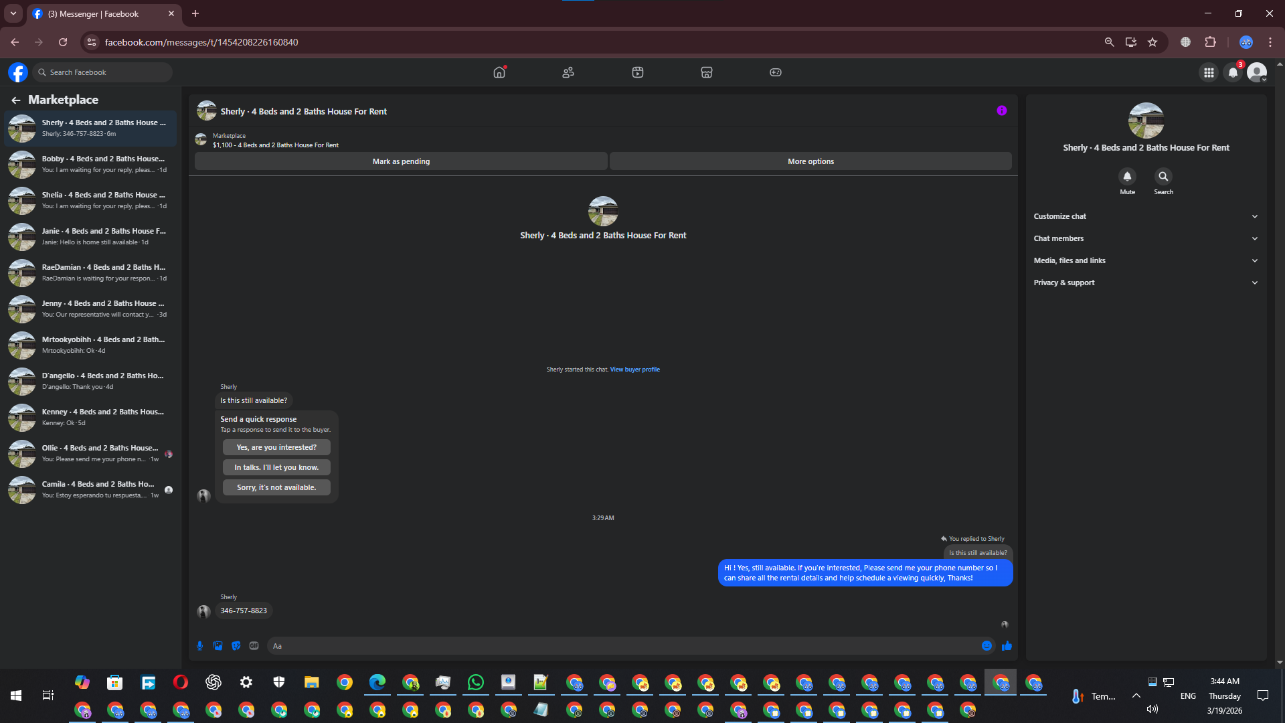The height and width of the screenshot is (723, 1285).
Task: Expand Chat members section
Action: [1146, 238]
